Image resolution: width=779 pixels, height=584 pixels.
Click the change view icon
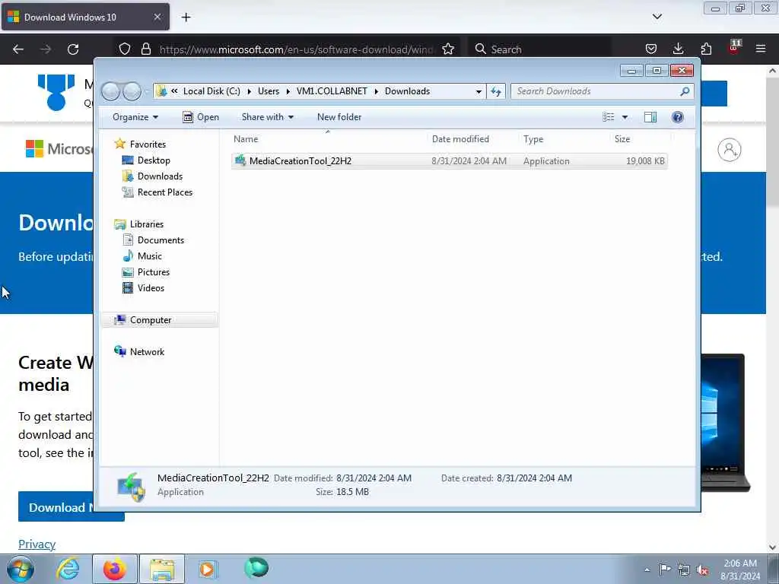click(x=608, y=117)
